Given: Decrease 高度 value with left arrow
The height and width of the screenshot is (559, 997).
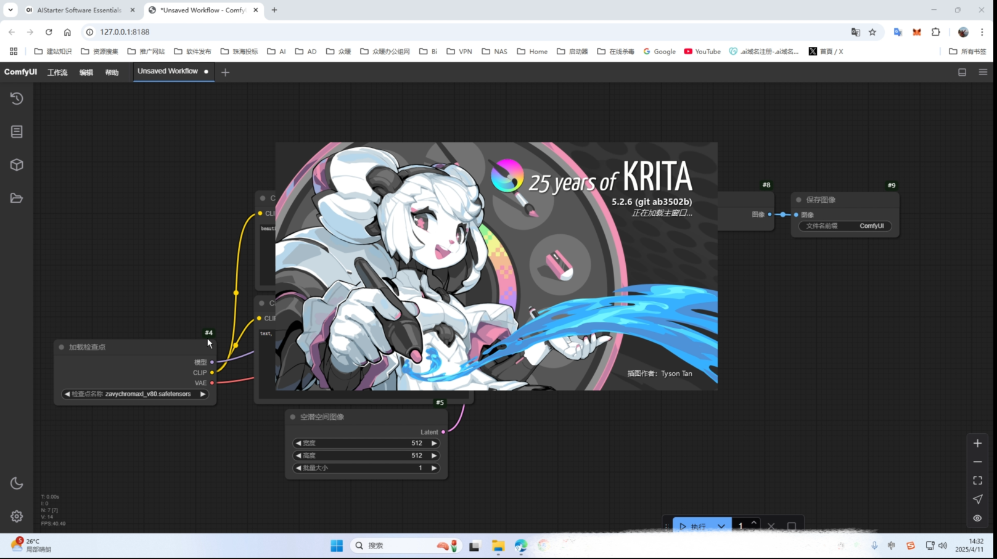Looking at the screenshot, I should click(298, 455).
